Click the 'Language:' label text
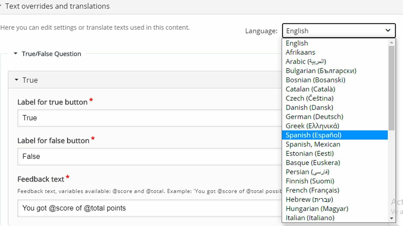This screenshot has width=403, height=226. [x=261, y=31]
